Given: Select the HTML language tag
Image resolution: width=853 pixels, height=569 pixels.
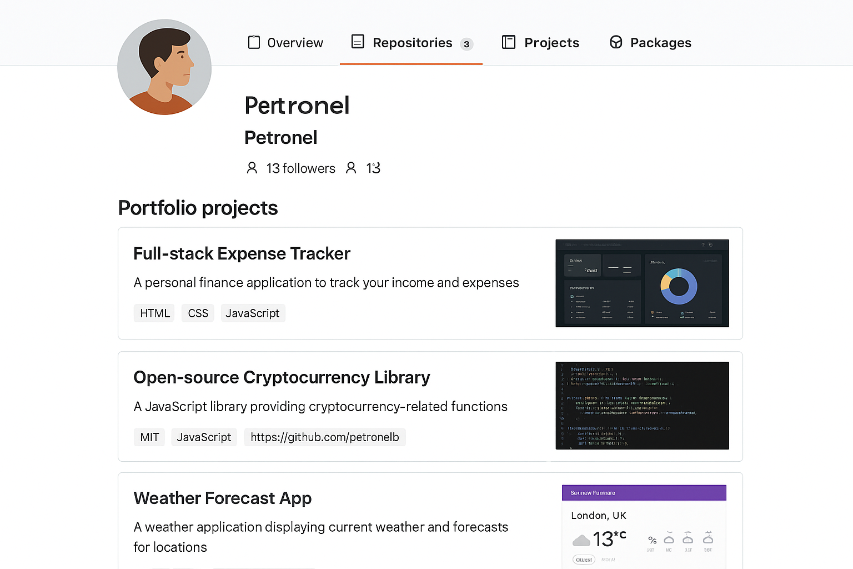Looking at the screenshot, I should (154, 313).
